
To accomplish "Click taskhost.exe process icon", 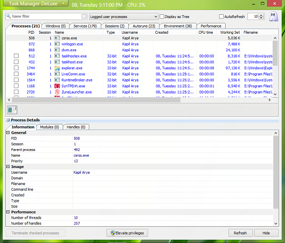I will coord(57,62).
